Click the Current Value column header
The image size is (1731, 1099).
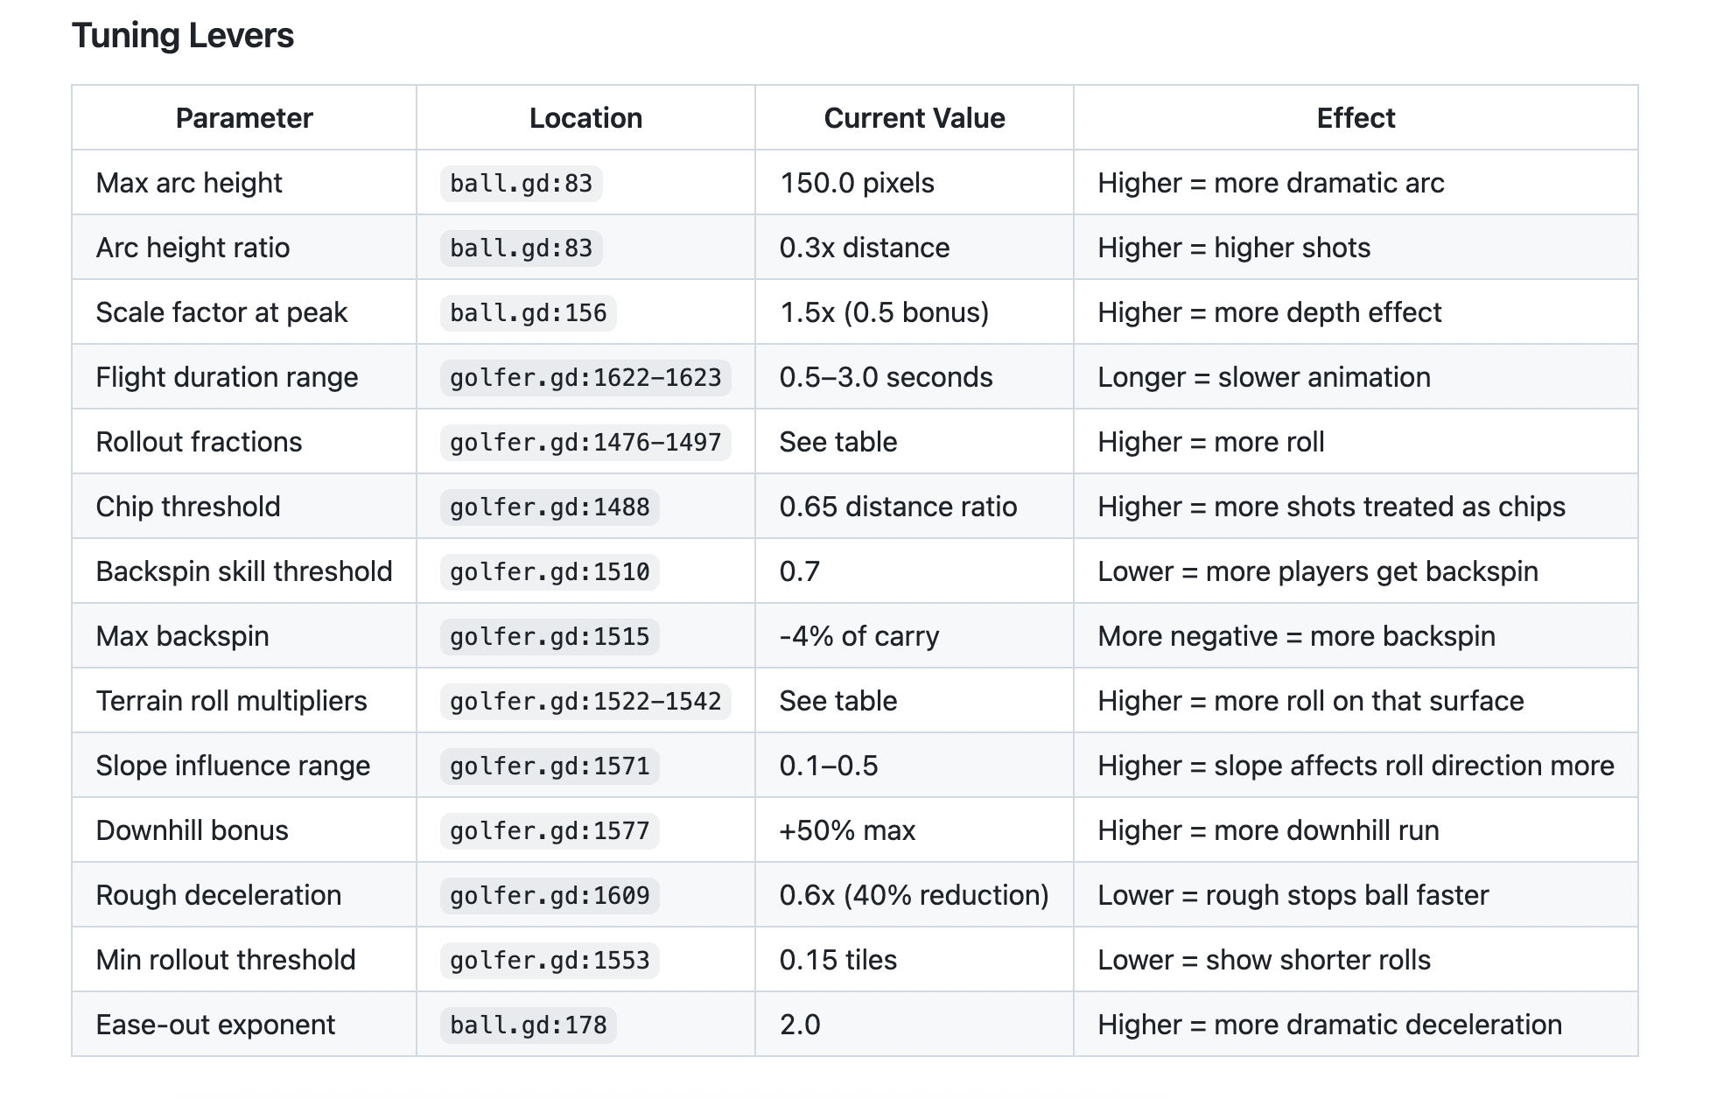tap(915, 118)
